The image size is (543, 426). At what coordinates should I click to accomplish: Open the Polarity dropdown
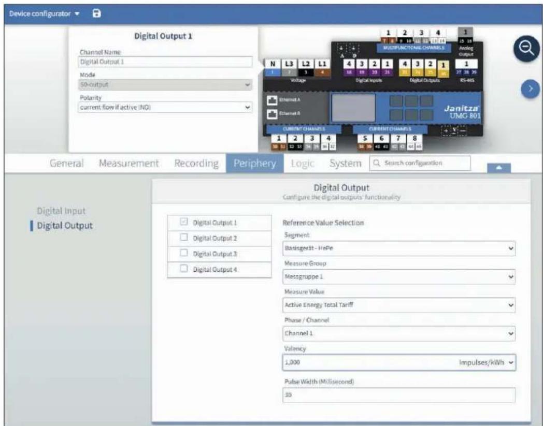[165, 107]
